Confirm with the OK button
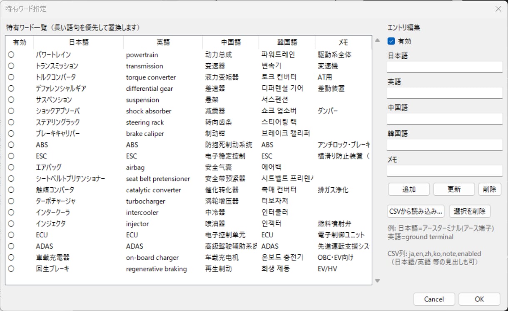This screenshot has width=508, height=311. 479,299
